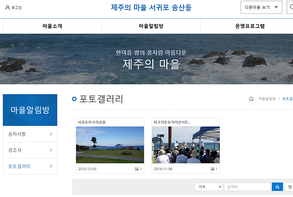Click the 검색어 search input field
Viewport: 293px width, 197px height.
point(247,187)
